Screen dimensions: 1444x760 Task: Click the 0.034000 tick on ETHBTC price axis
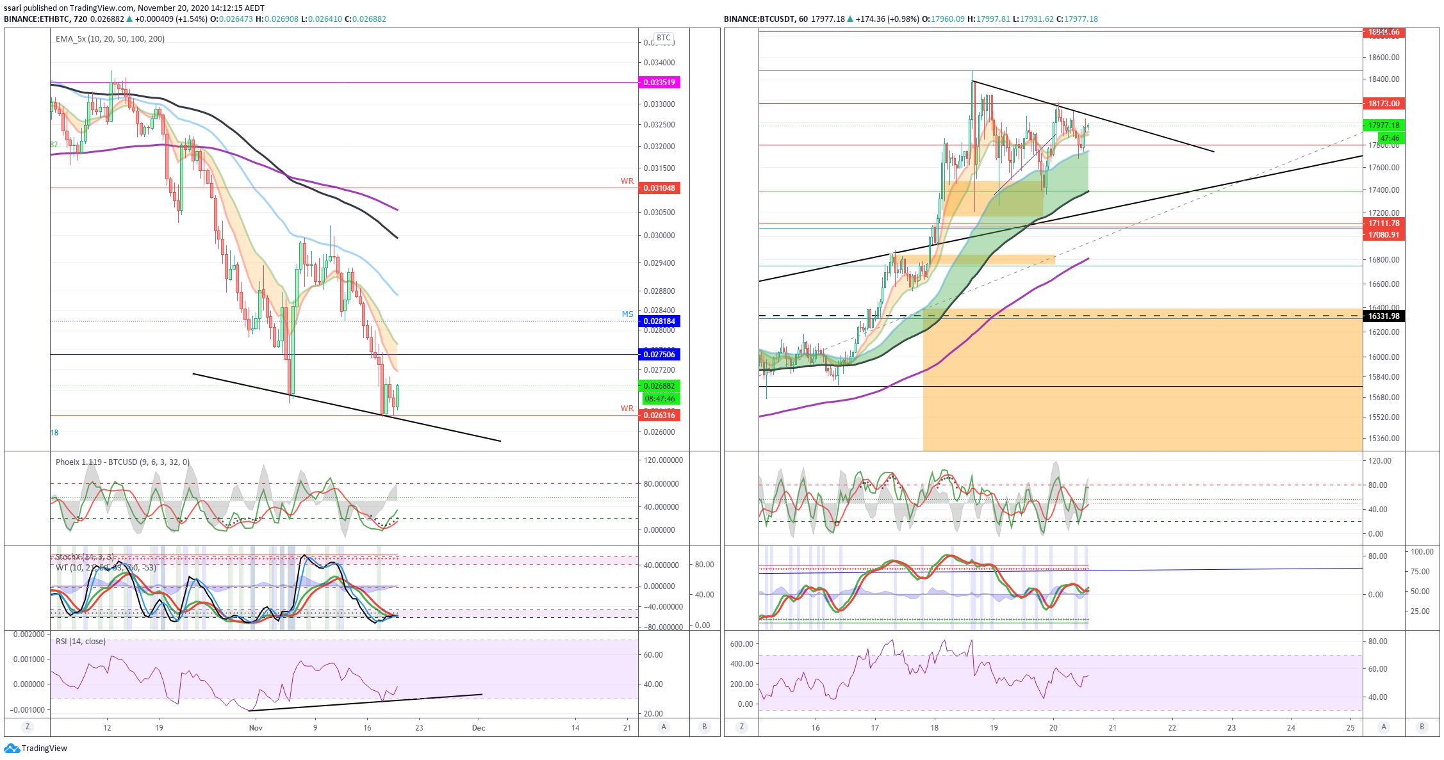(659, 63)
